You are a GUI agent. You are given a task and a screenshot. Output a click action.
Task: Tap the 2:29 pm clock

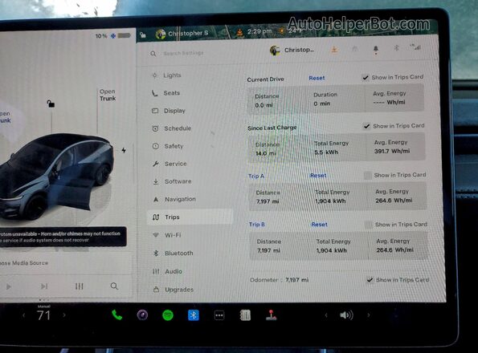[x=259, y=31]
